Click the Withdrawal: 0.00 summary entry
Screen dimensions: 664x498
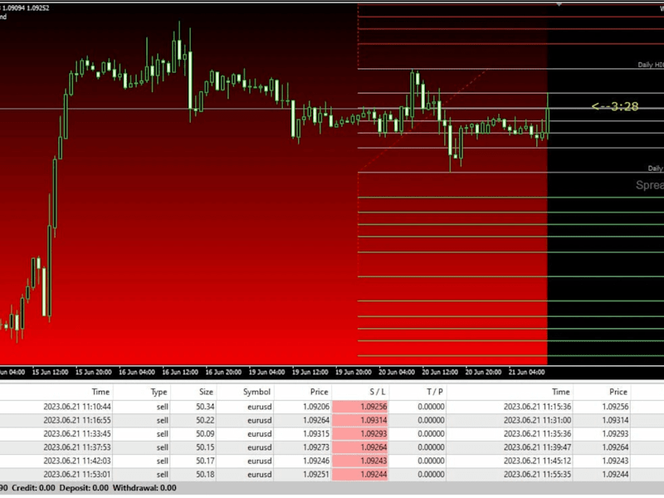pos(144,488)
